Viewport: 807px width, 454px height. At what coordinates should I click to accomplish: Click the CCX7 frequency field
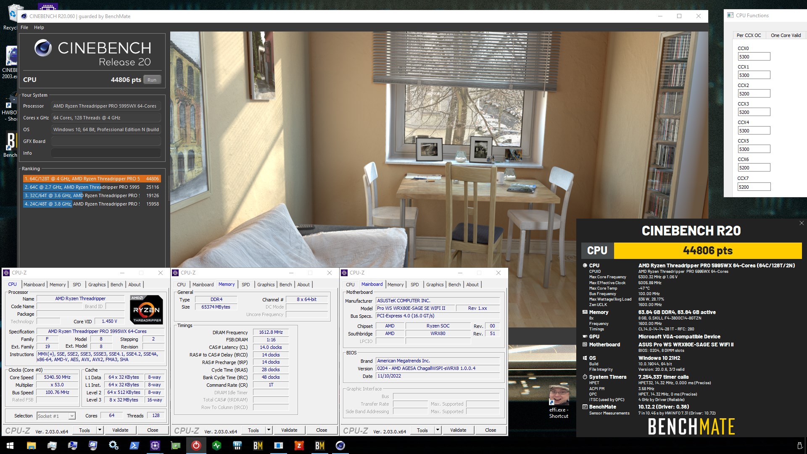coord(754,187)
